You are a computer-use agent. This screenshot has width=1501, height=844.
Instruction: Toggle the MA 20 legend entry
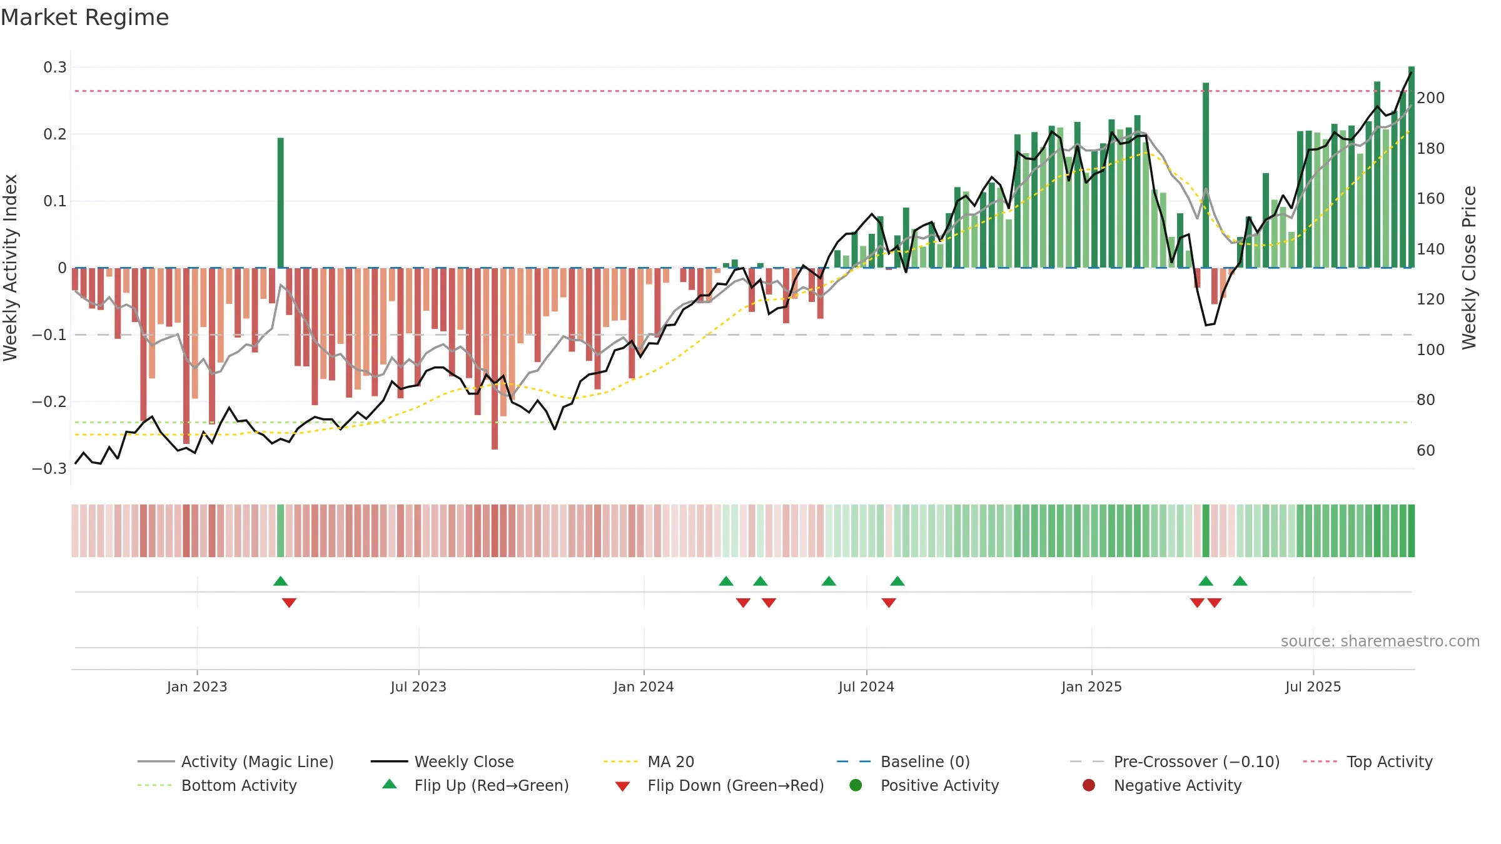click(x=649, y=761)
